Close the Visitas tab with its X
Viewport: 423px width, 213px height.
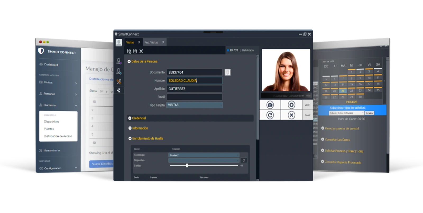[x=139, y=42]
